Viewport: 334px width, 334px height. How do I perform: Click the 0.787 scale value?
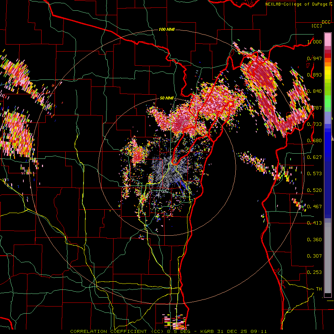pos(314,108)
